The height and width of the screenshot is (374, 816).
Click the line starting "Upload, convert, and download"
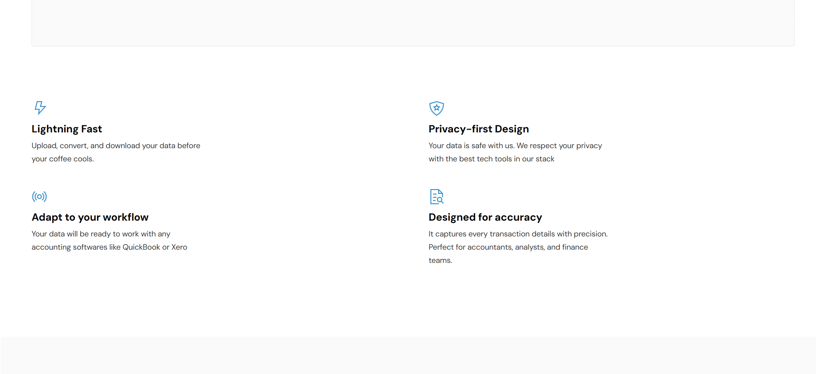pos(116,146)
